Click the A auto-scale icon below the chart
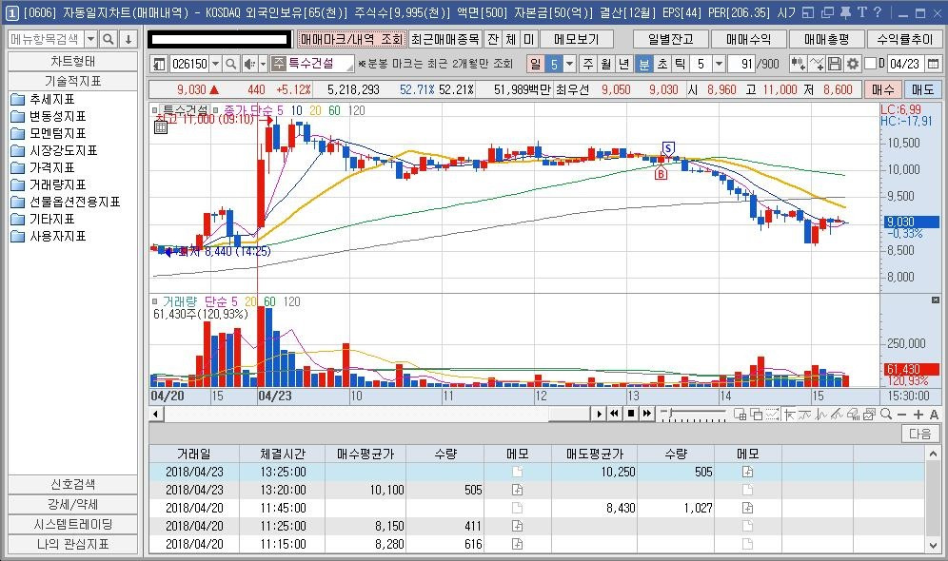 pos(934,415)
